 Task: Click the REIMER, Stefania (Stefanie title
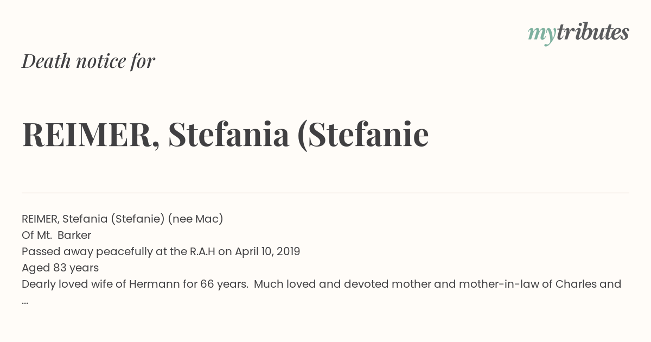click(x=225, y=135)
